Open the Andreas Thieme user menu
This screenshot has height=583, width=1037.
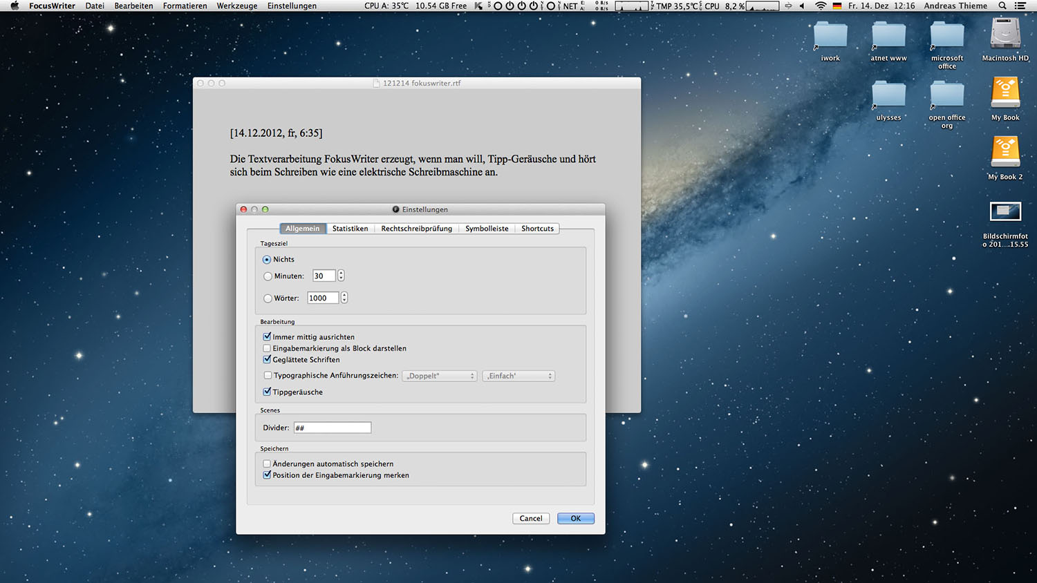click(x=955, y=6)
